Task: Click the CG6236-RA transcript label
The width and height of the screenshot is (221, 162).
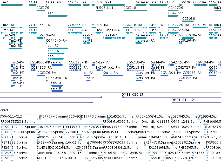Action: click(x=77, y=30)
